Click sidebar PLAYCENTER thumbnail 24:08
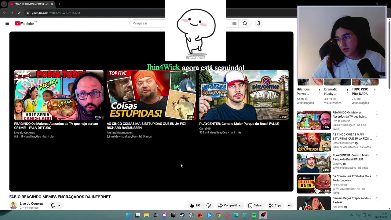Screen dimensions: 391x220 tap(314, 163)
